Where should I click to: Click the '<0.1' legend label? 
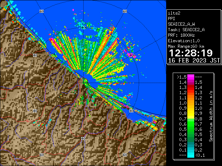coord(200,155)
